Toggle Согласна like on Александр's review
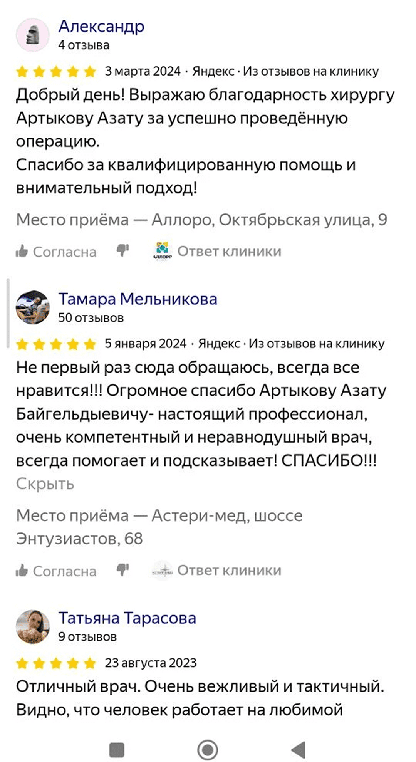 (56, 252)
